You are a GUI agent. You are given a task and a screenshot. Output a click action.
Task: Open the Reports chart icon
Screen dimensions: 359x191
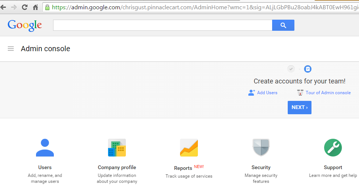189,148
